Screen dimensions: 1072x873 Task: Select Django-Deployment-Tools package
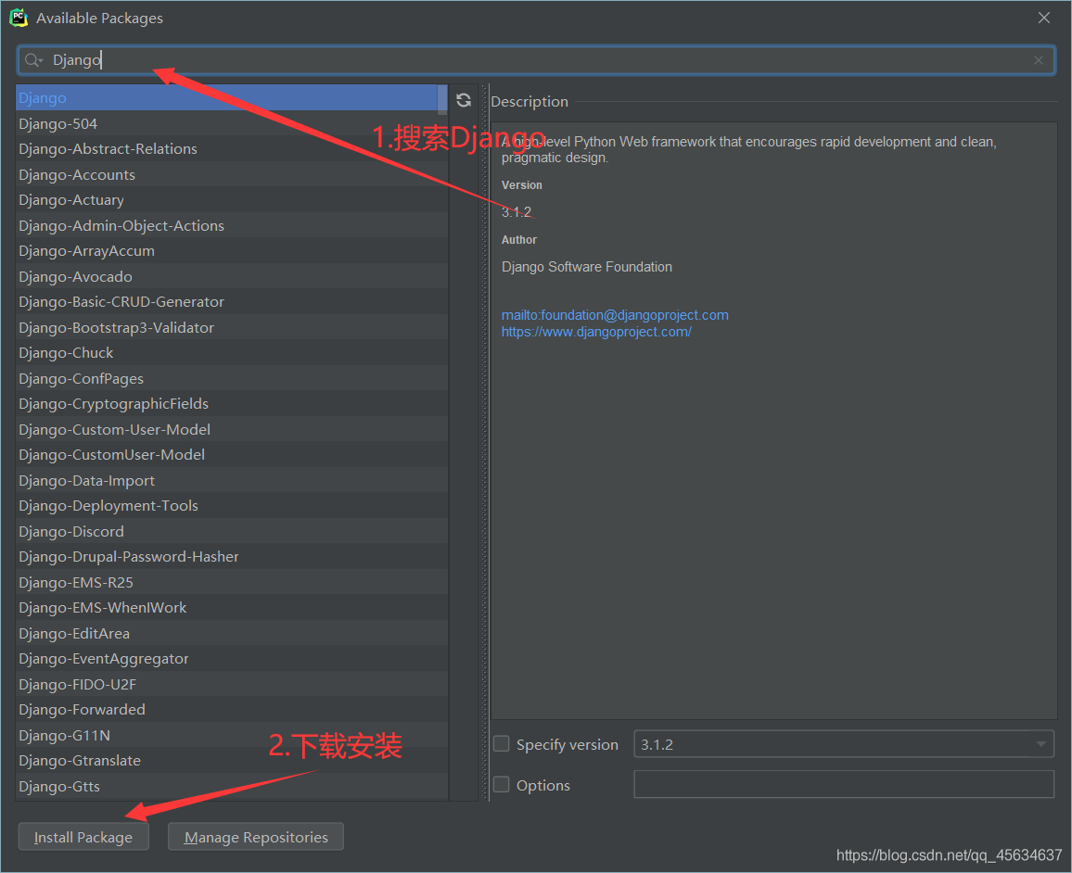click(232, 506)
